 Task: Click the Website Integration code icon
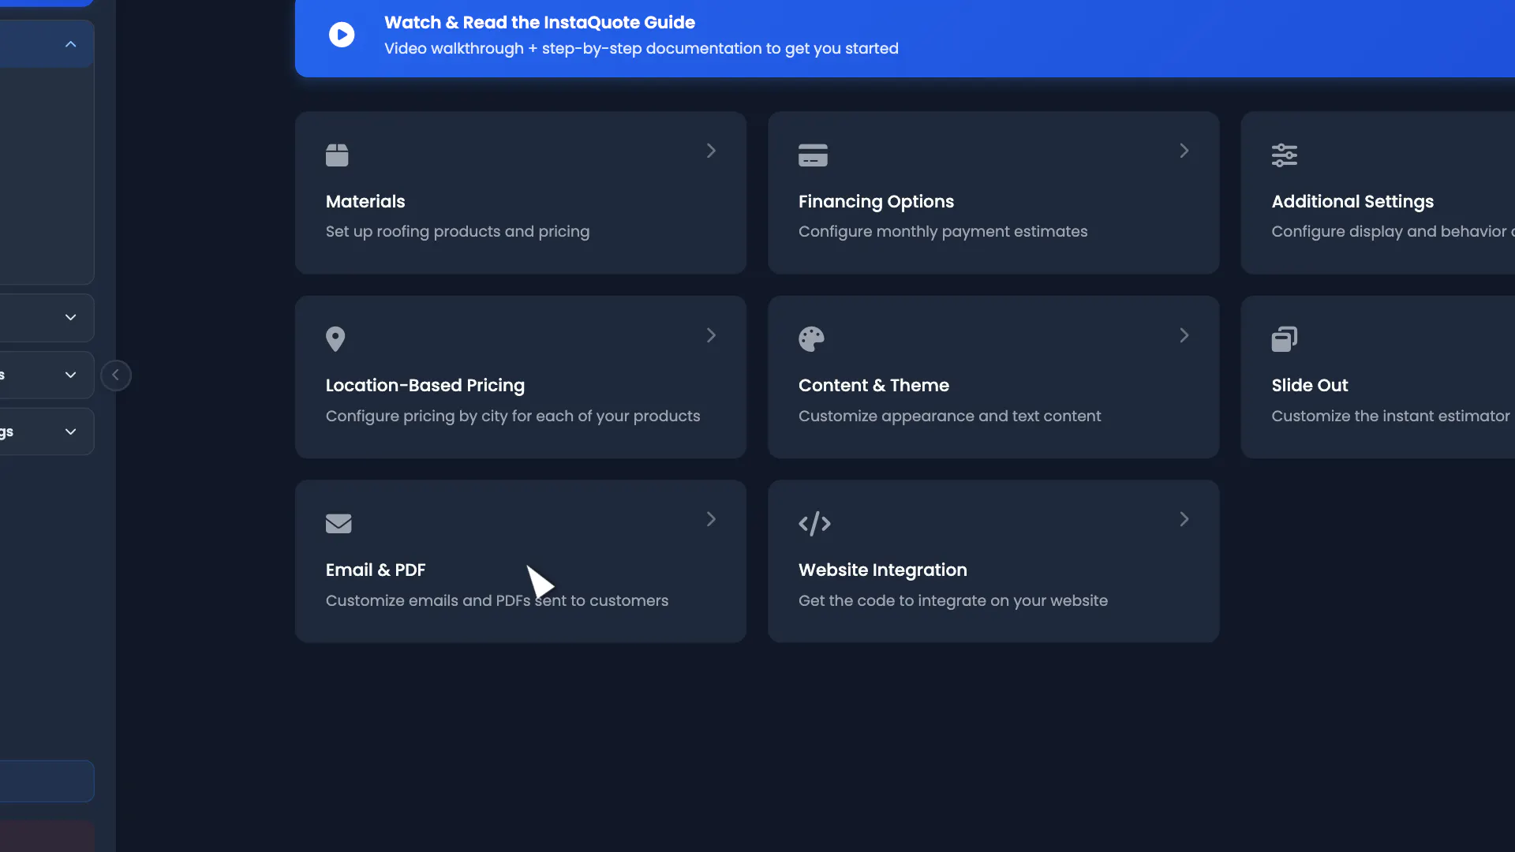click(814, 524)
